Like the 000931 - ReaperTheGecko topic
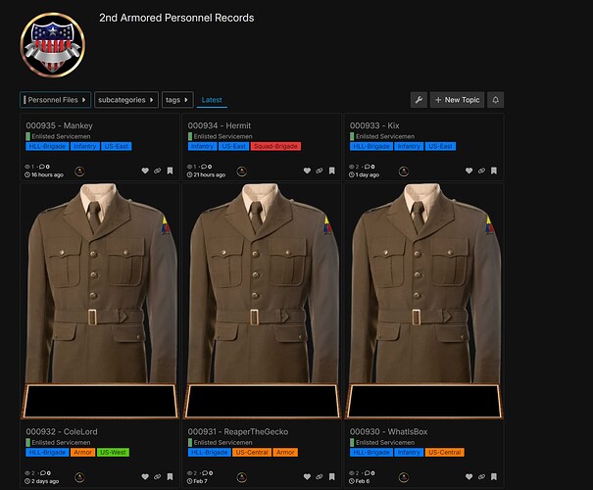Viewport: 593px width, 490px height. [307, 477]
